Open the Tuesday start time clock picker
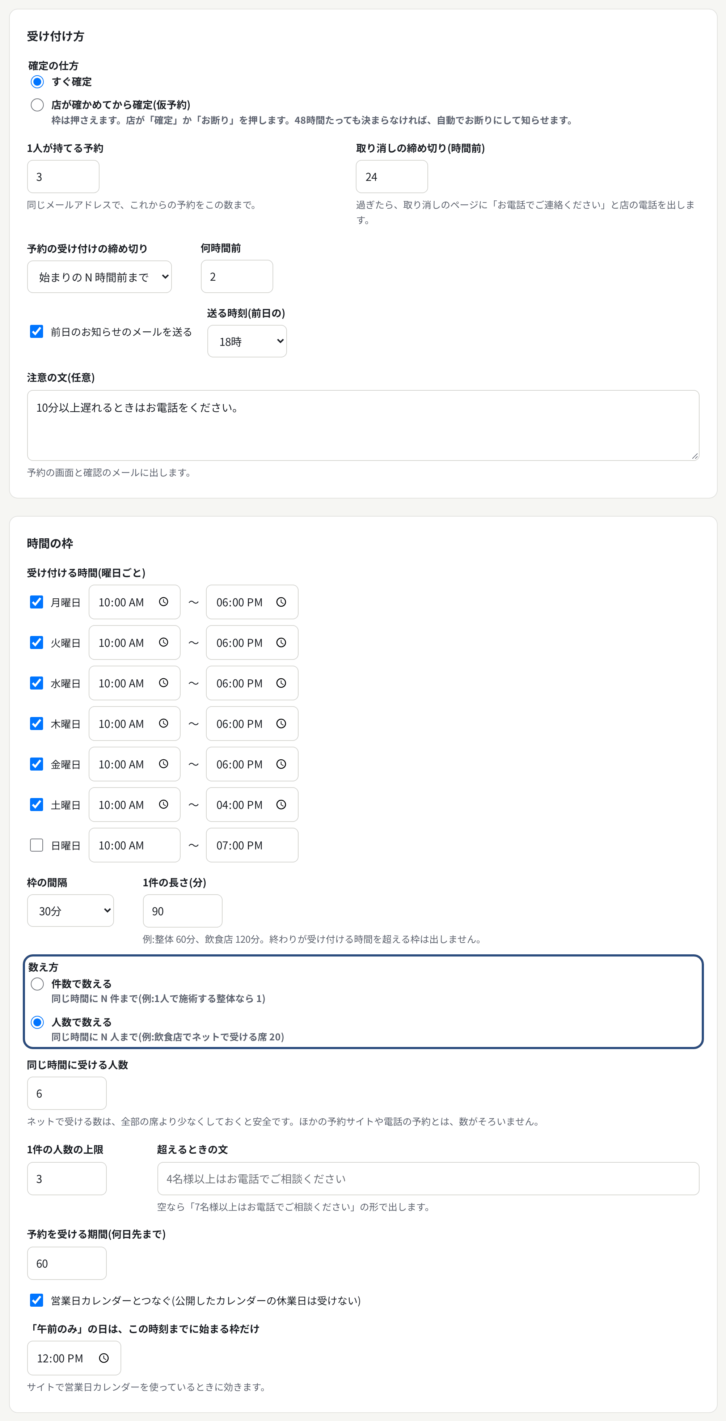 tap(163, 642)
